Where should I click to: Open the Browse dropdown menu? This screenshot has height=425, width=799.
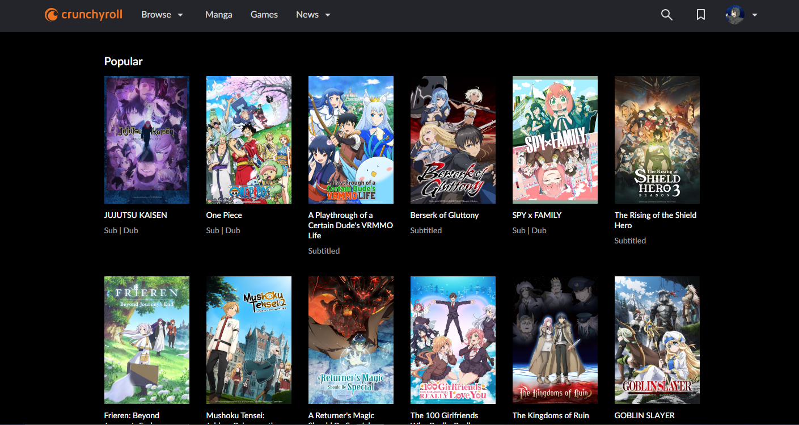click(162, 15)
